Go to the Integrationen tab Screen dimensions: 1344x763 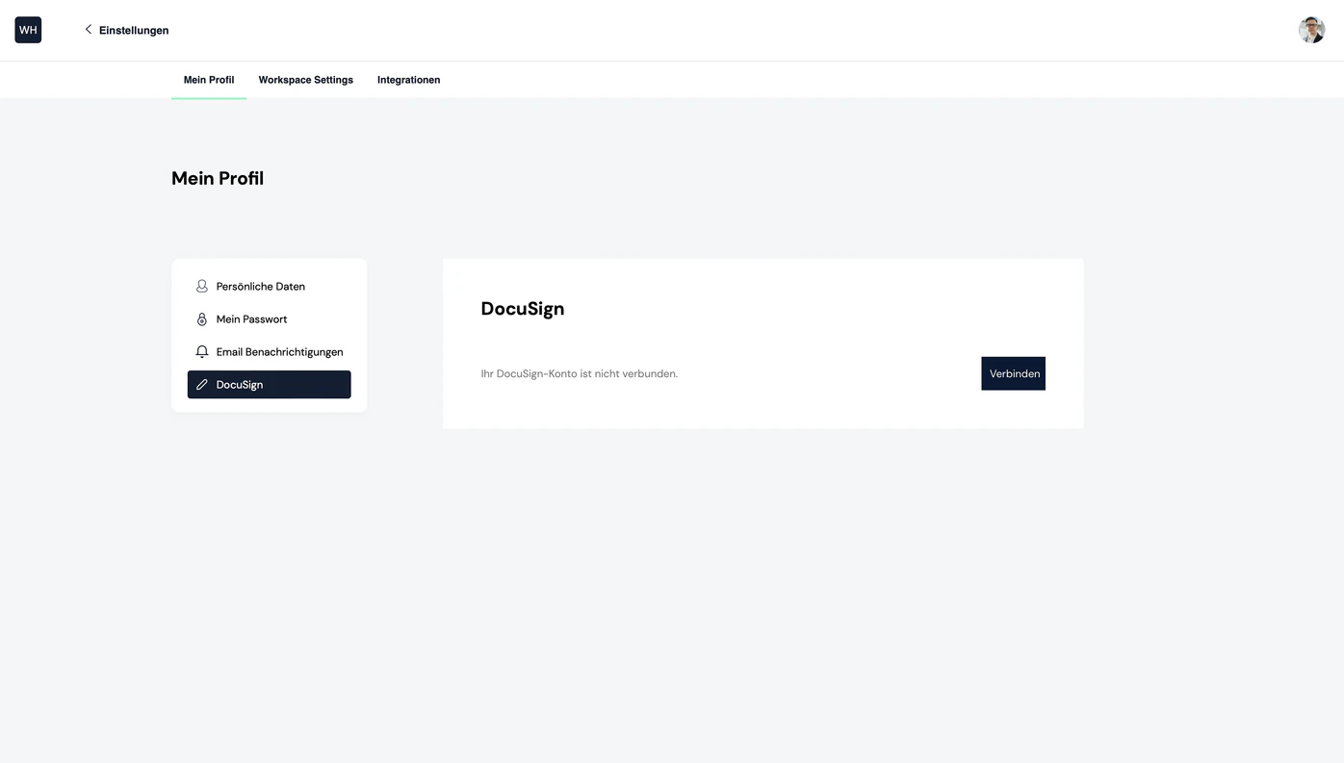409,80
